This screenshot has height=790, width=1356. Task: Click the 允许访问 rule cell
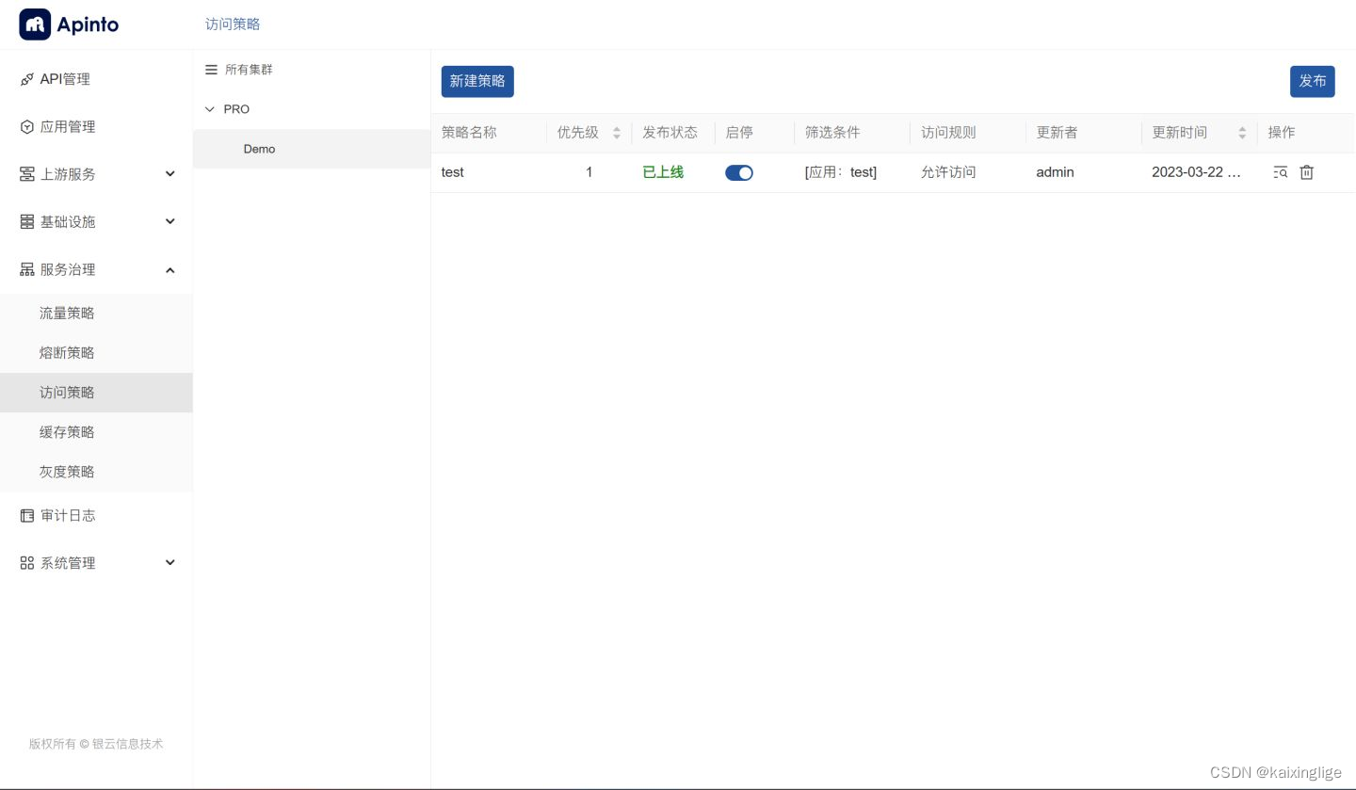pyautogui.click(x=948, y=172)
